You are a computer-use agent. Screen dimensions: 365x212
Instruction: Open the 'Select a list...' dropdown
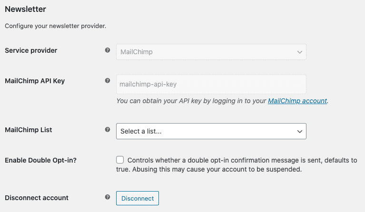coord(211,131)
